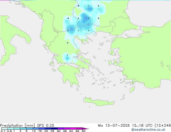
Task: Click the 'Mo 13-07-2026' date text
Action: tap(114, 126)
